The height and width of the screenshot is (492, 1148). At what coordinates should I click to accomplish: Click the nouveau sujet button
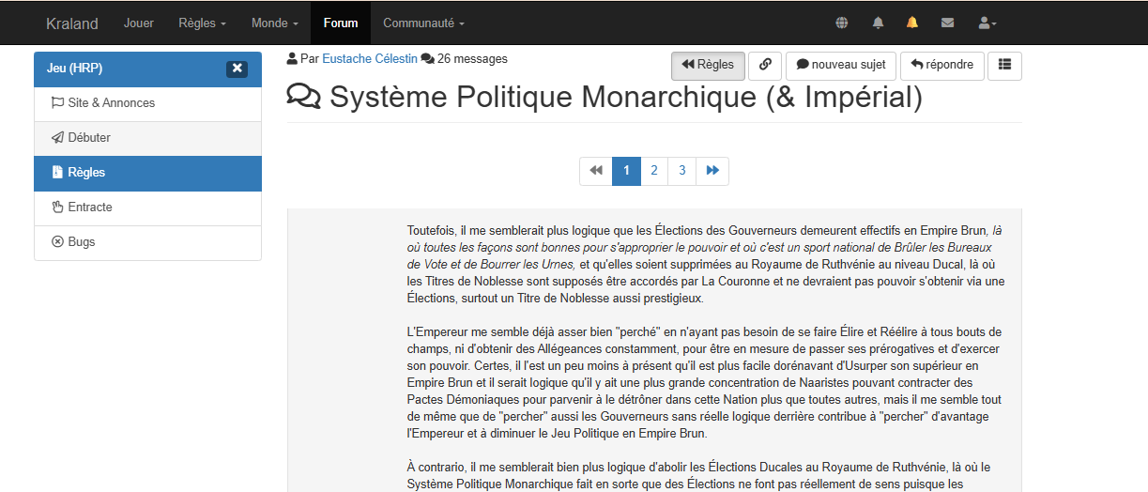click(840, 65)
